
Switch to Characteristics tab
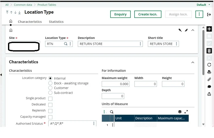point(30,22)
